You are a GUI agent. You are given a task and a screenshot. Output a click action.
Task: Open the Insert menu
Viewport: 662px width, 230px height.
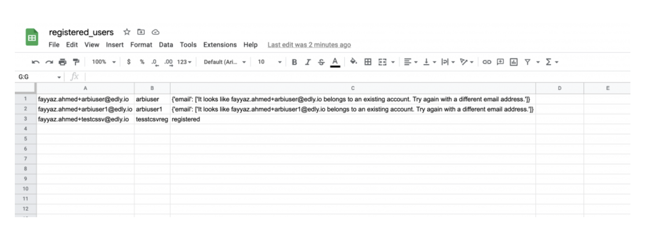115,45
